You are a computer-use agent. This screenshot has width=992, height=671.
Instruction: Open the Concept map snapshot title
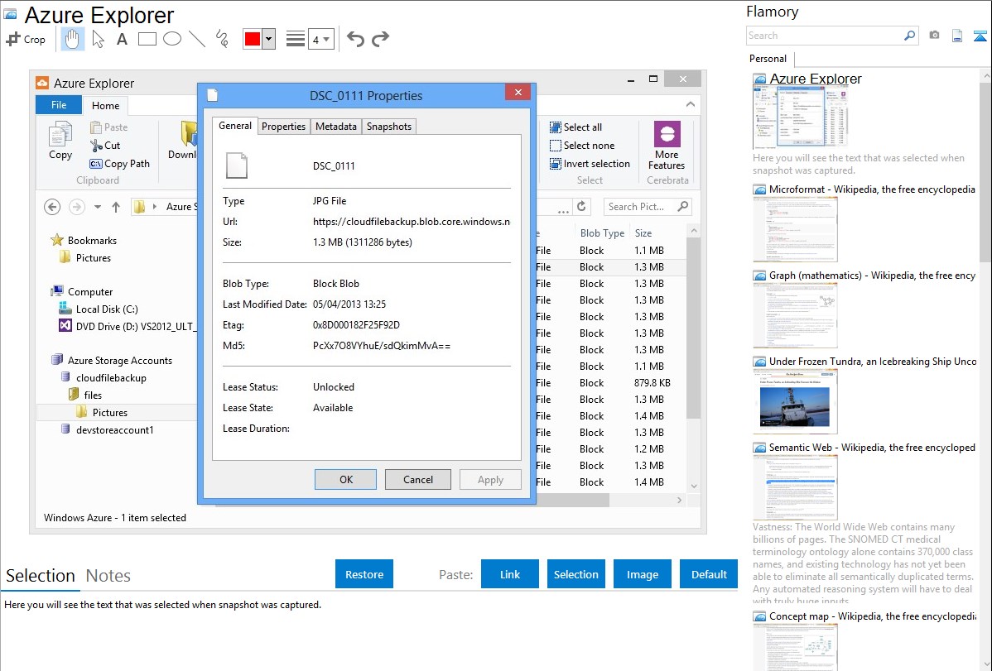(872, 616)
